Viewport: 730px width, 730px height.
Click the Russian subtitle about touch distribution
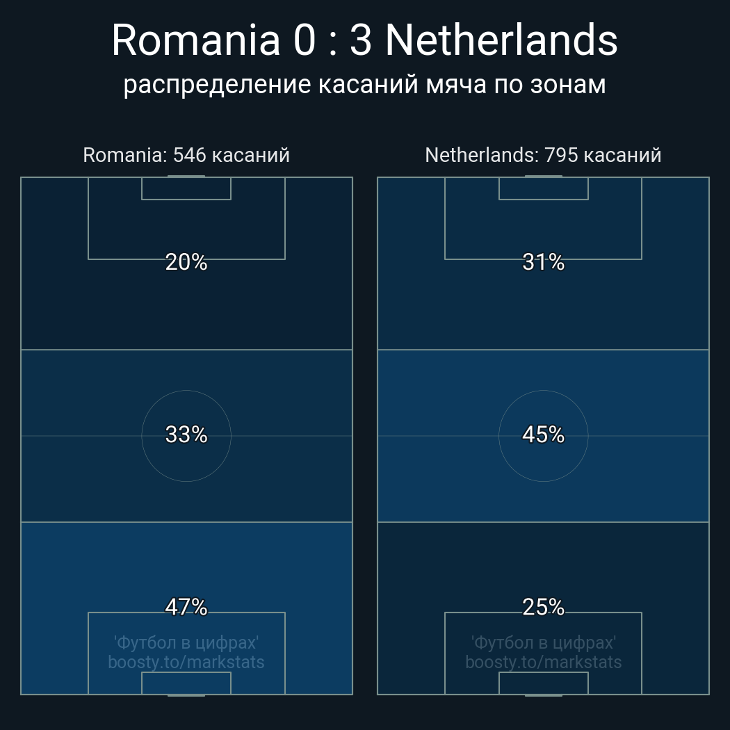click(364, 85)
